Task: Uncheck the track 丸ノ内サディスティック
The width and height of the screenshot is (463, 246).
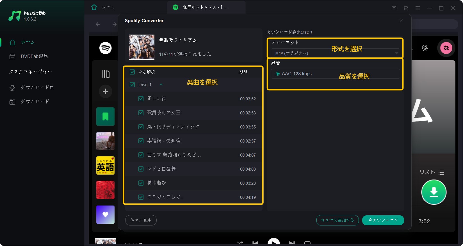Action: 141,127
